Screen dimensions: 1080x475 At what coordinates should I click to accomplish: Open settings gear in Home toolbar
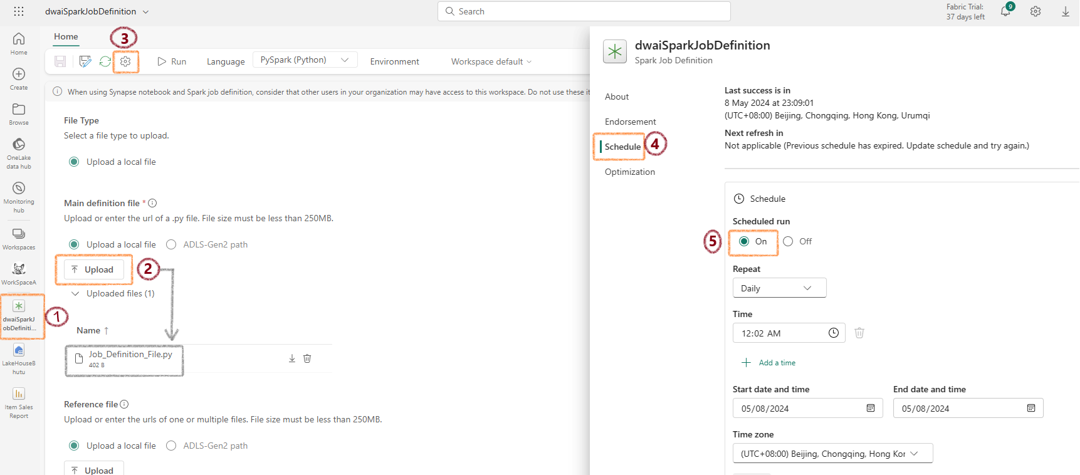[x=125, y=61]
